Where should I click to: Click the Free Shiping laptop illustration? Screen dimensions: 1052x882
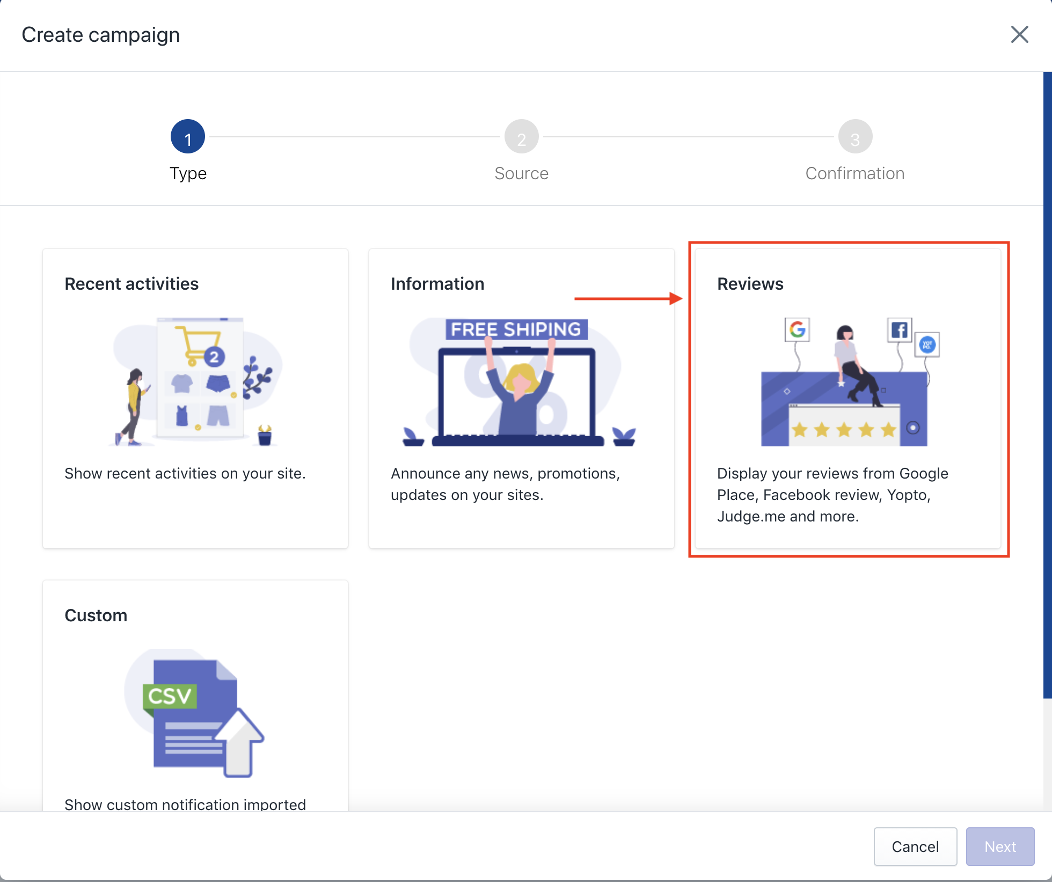coord(517,382)
